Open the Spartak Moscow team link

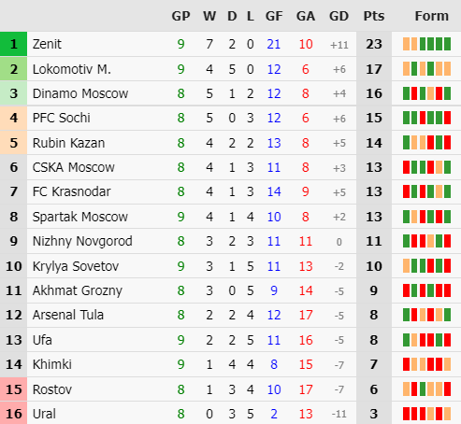point(80,217)
